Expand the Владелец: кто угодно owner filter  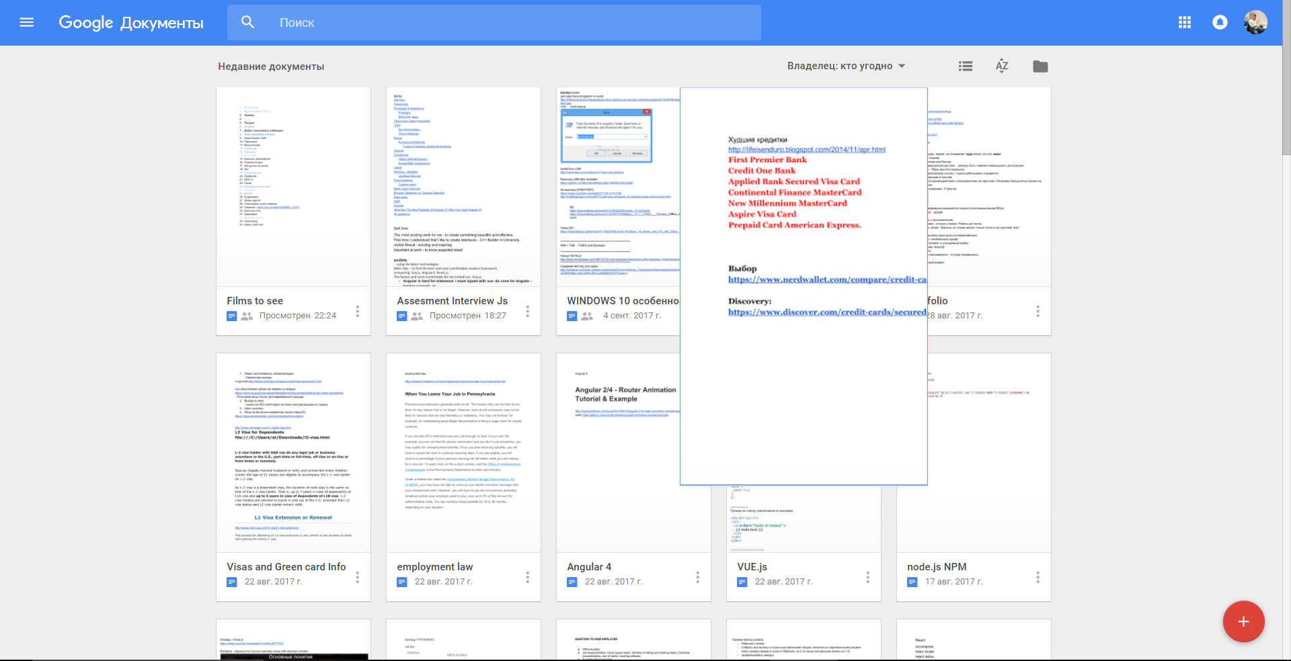(x=847, y=66)
